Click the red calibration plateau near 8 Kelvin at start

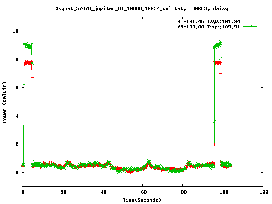[x=28, y=63]
